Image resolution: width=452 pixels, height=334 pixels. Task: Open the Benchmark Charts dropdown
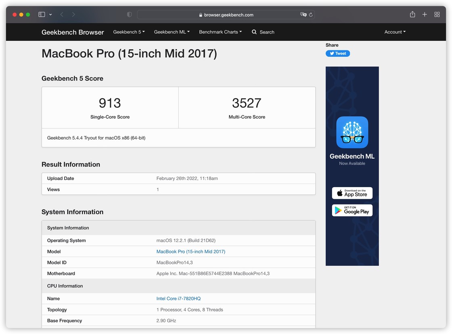click(x=220, y=32)
